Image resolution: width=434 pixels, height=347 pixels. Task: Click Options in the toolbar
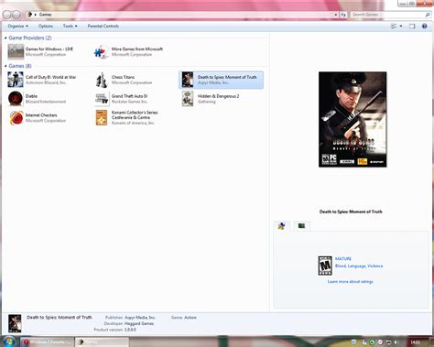[x=46, y=26]
